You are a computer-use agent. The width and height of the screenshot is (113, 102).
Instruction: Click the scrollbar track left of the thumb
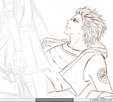[x=18, y=100]
